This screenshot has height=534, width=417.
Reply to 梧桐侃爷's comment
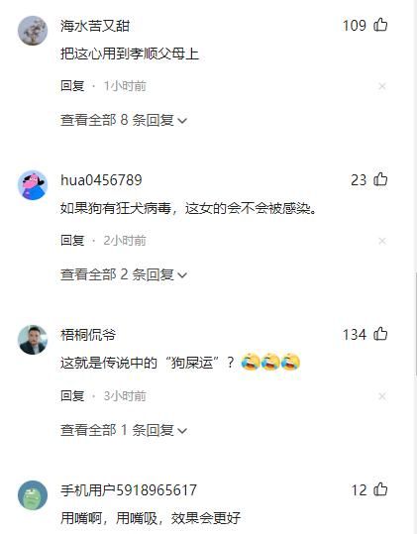72,395
